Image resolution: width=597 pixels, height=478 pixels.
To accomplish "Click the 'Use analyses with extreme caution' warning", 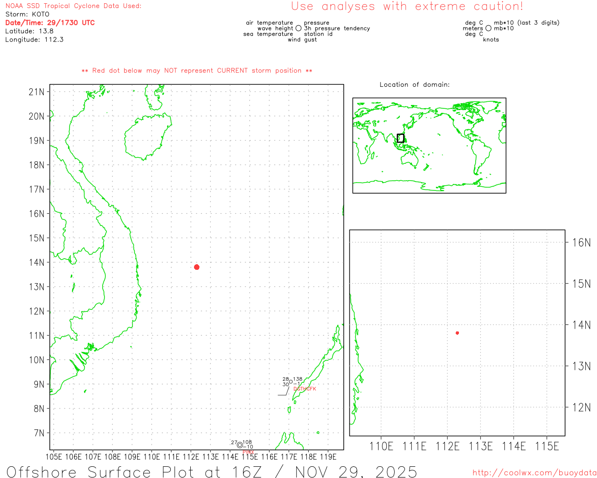I will click(x=407, y=7).
